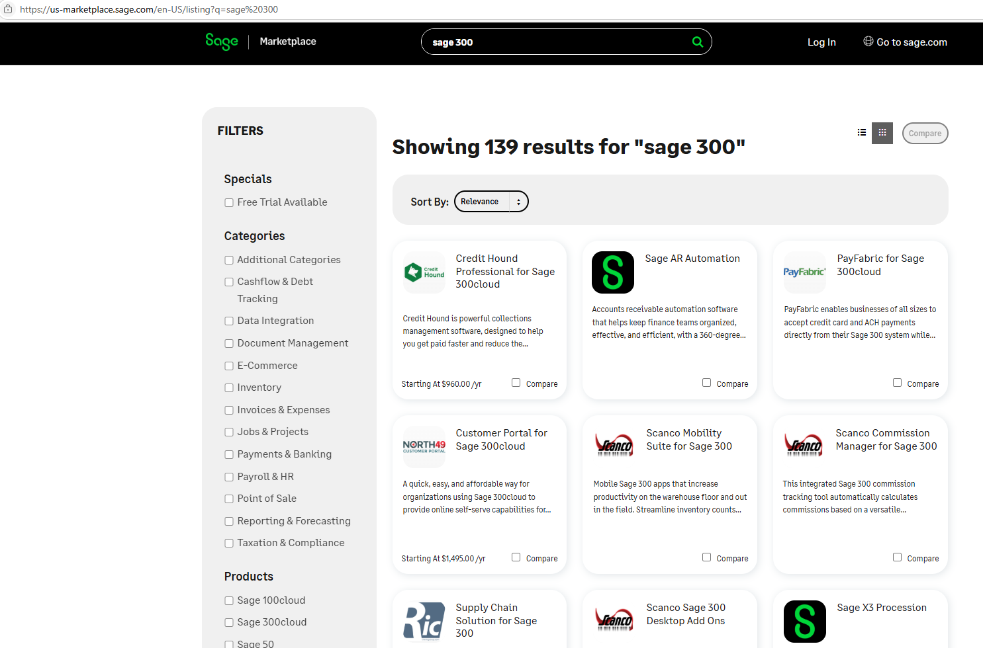Toggle E-Commerce category checkbox
Viewport: 983px width, 648px height.
[x=229, y=366]
